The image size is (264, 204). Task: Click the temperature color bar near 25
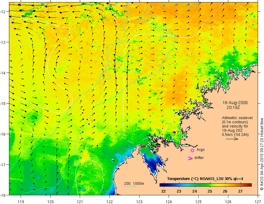[210, 185]
